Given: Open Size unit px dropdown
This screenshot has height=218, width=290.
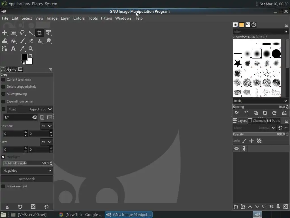Looking at the screenshot, I should (x=46, y=142).
